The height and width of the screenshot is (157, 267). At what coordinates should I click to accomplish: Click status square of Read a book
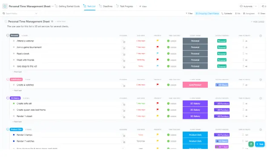[14, 54]
